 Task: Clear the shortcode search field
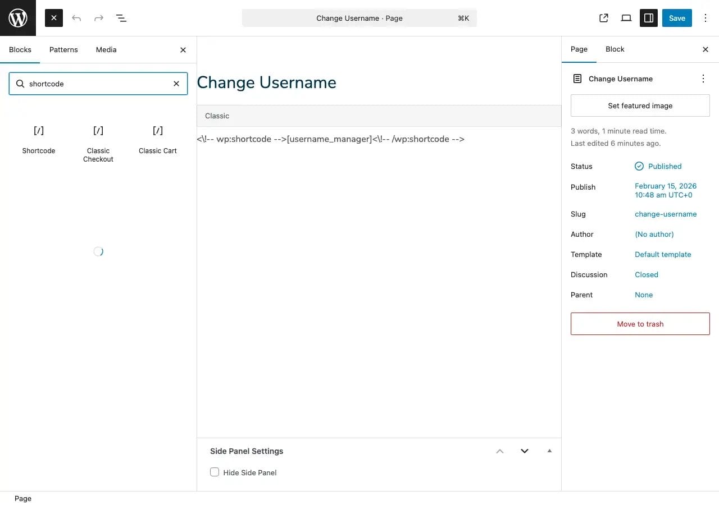tap(176, 84)
